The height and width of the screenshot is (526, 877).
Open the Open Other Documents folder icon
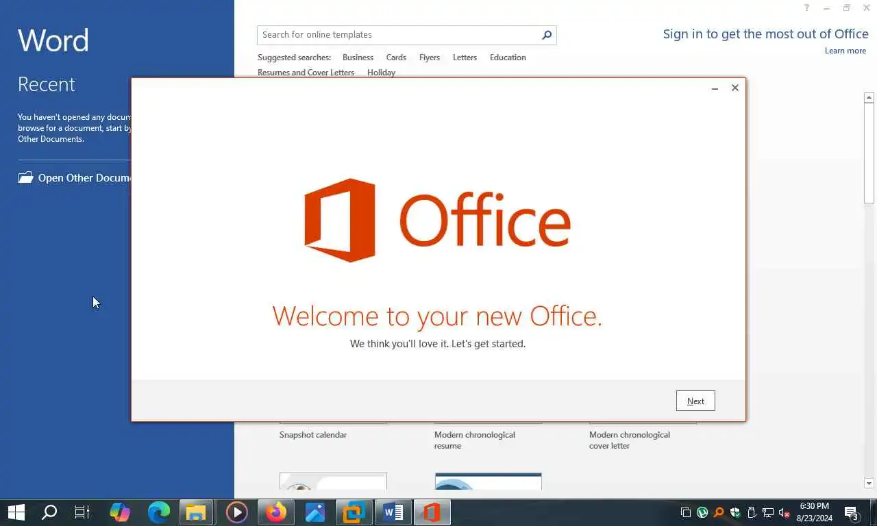tap(26, 178)
